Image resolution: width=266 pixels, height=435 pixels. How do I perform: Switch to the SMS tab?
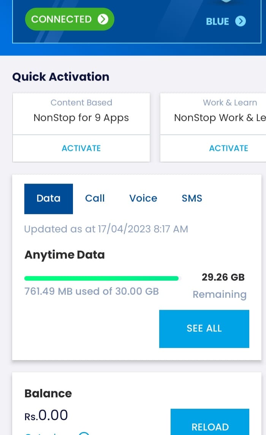(x=192, y=198)
